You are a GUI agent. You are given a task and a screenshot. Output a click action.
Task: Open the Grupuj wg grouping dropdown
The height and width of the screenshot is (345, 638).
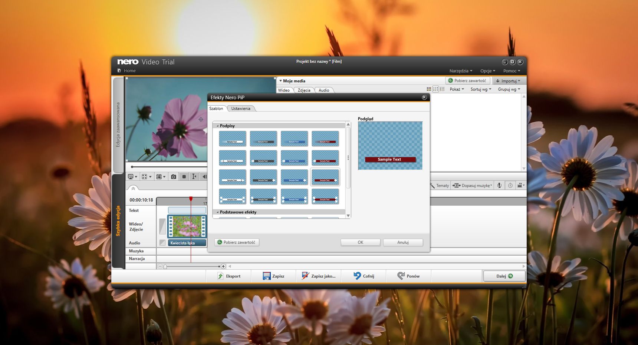[x=509, y=89]
